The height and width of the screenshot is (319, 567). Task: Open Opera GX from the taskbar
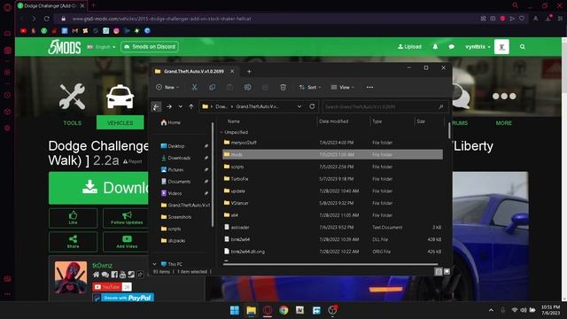(x=268, y=310)
